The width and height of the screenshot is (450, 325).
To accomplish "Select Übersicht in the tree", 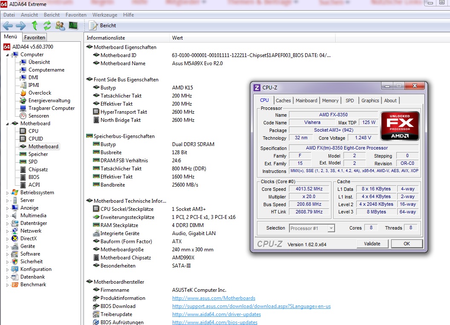I will [x=39, y=62].
